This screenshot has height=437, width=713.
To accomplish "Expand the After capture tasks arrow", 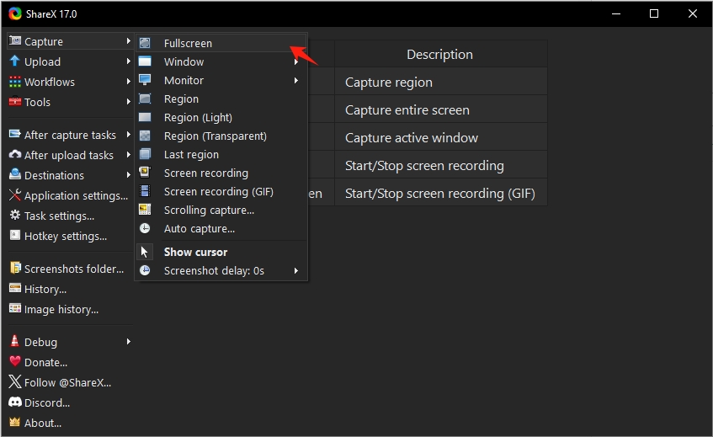I will 129,135.
